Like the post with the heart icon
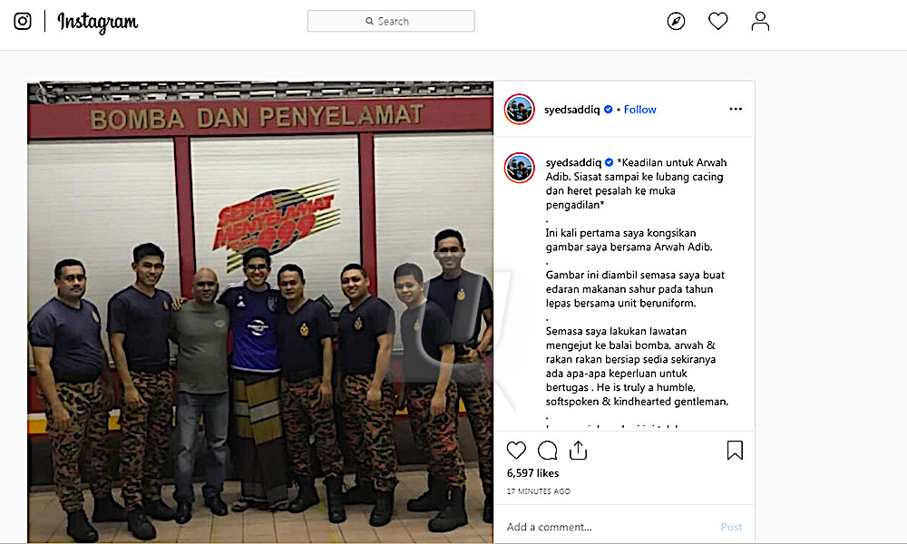Screen dimensions: 907x544 [516, 451]
